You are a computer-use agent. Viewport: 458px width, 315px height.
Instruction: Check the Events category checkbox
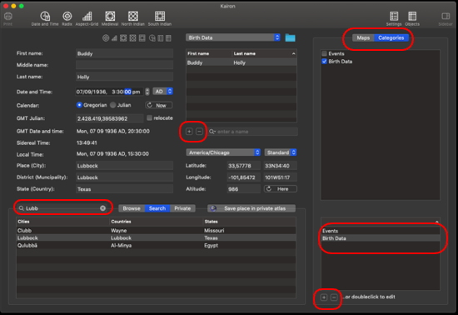[x=324, y=53]
